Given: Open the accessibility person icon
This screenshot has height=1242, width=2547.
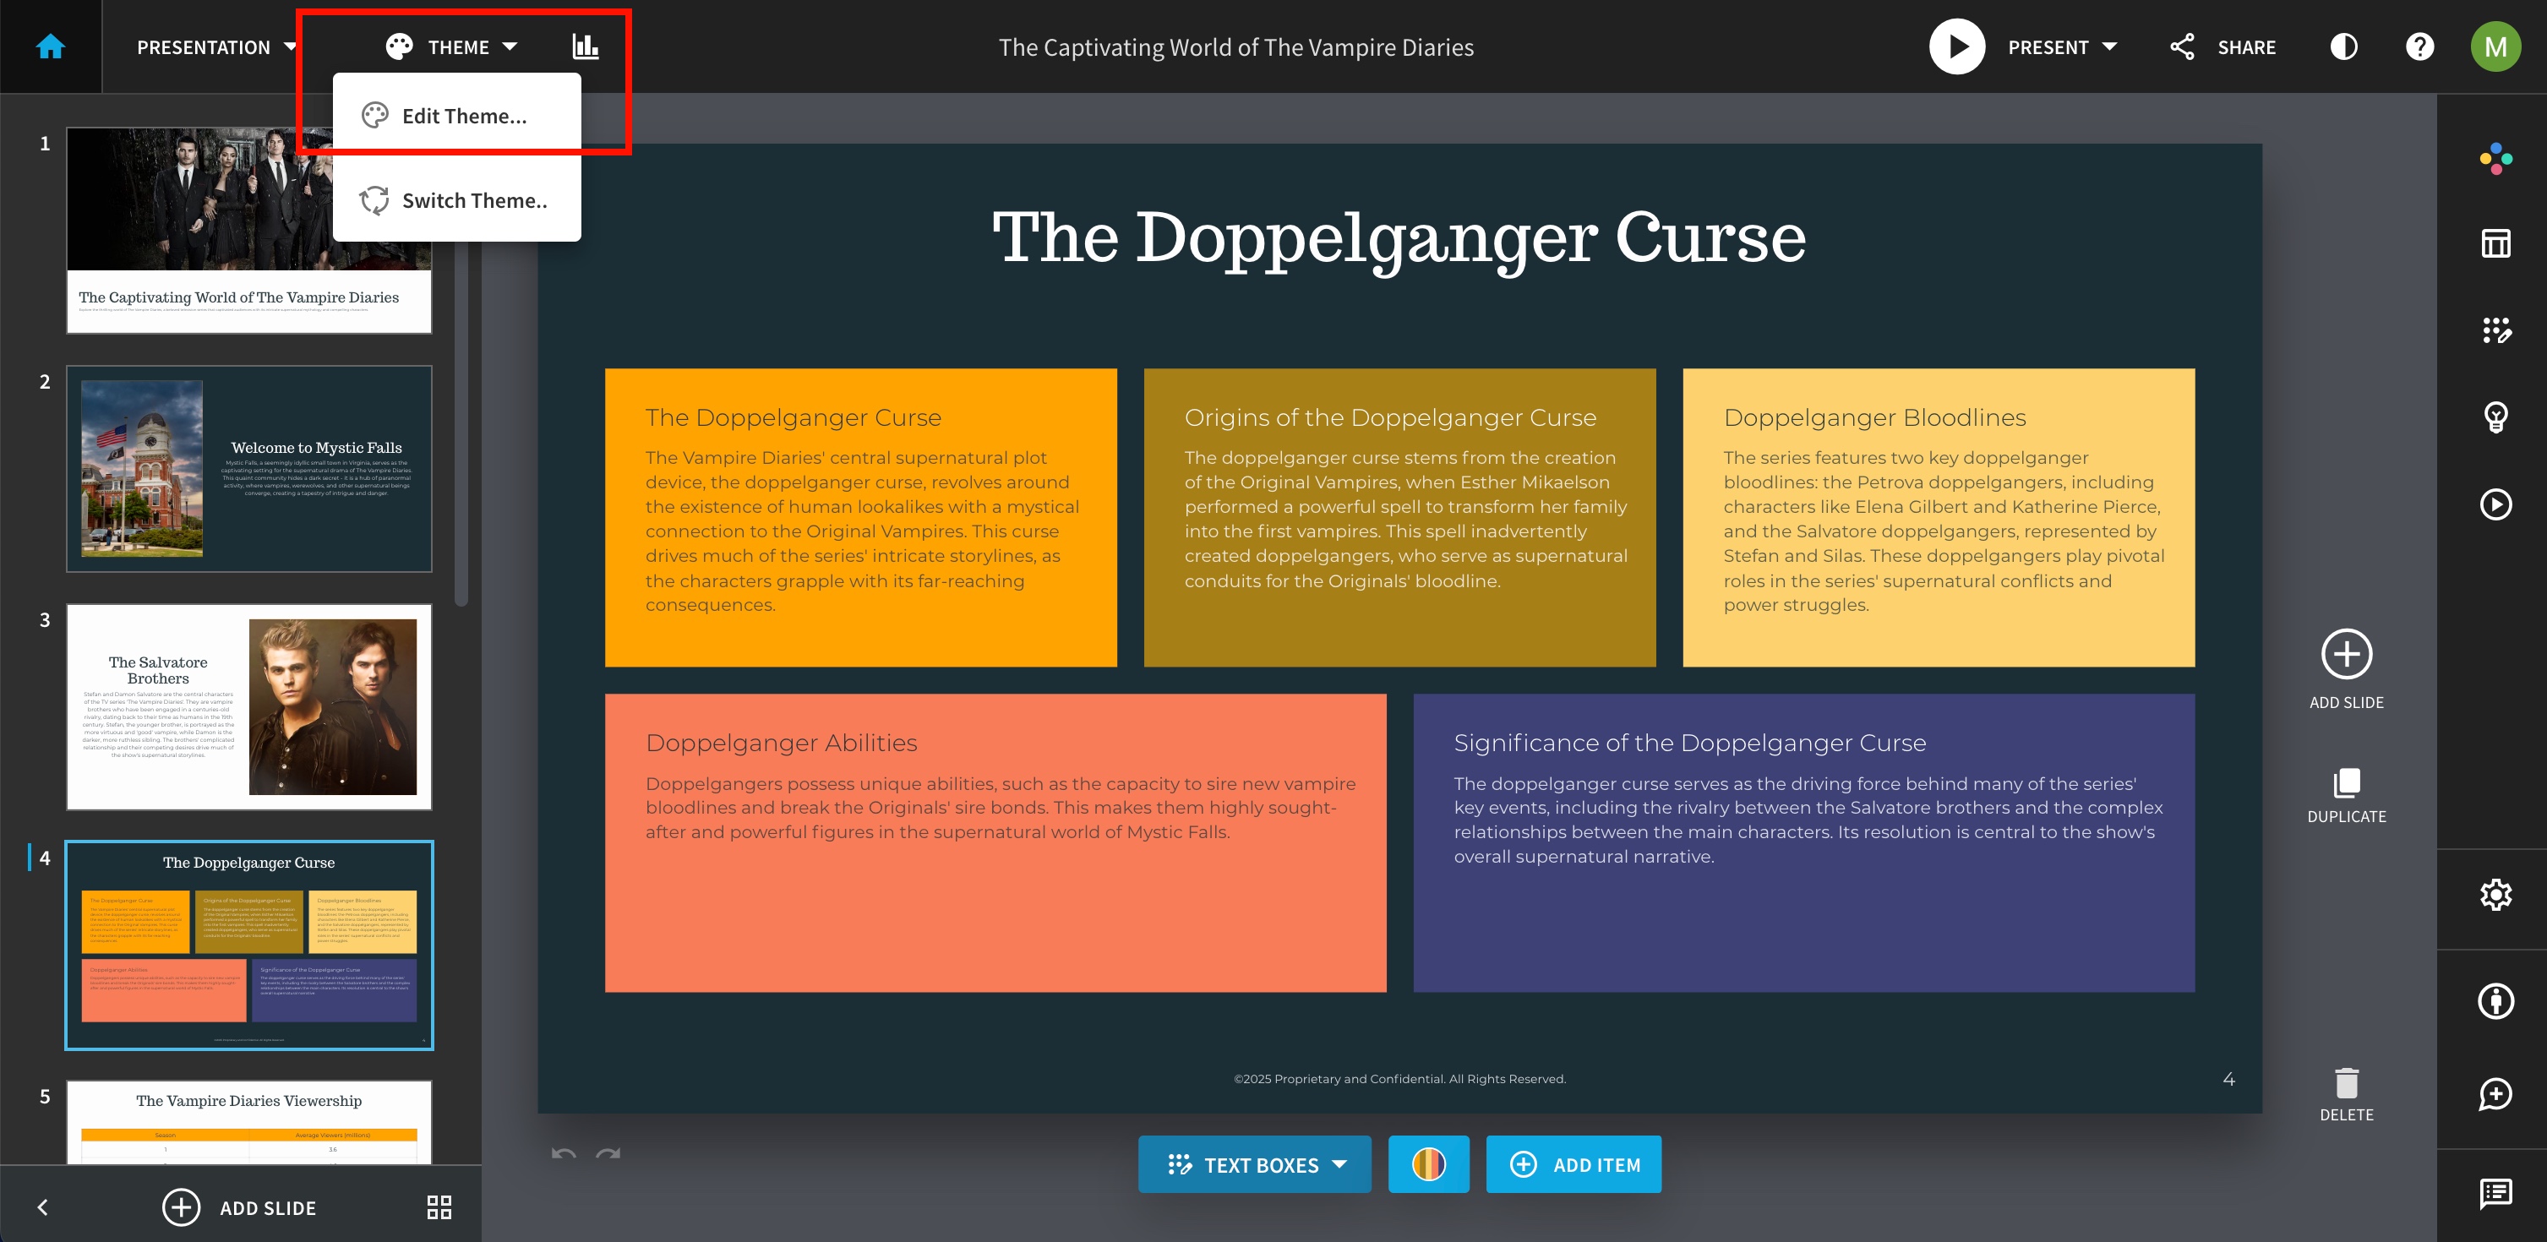Looking at the screenshot, I should [2495, 1000].
